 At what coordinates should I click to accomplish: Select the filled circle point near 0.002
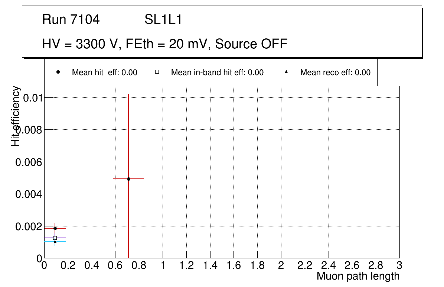(55, 228)
